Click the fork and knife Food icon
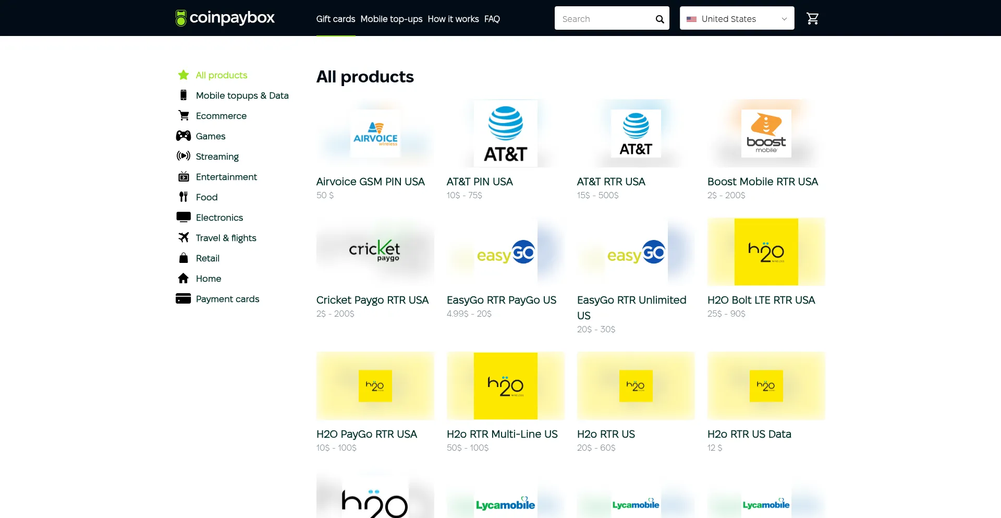The width and height of the screenshot is (1001, 518). 184,197
